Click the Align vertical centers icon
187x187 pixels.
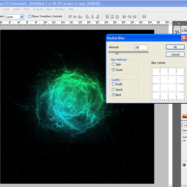click(x=75, y=16)
